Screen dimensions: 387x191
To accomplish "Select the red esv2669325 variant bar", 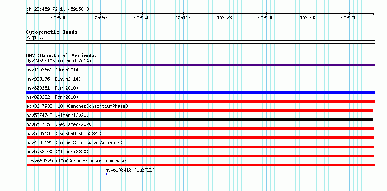I will click(201, 165).
